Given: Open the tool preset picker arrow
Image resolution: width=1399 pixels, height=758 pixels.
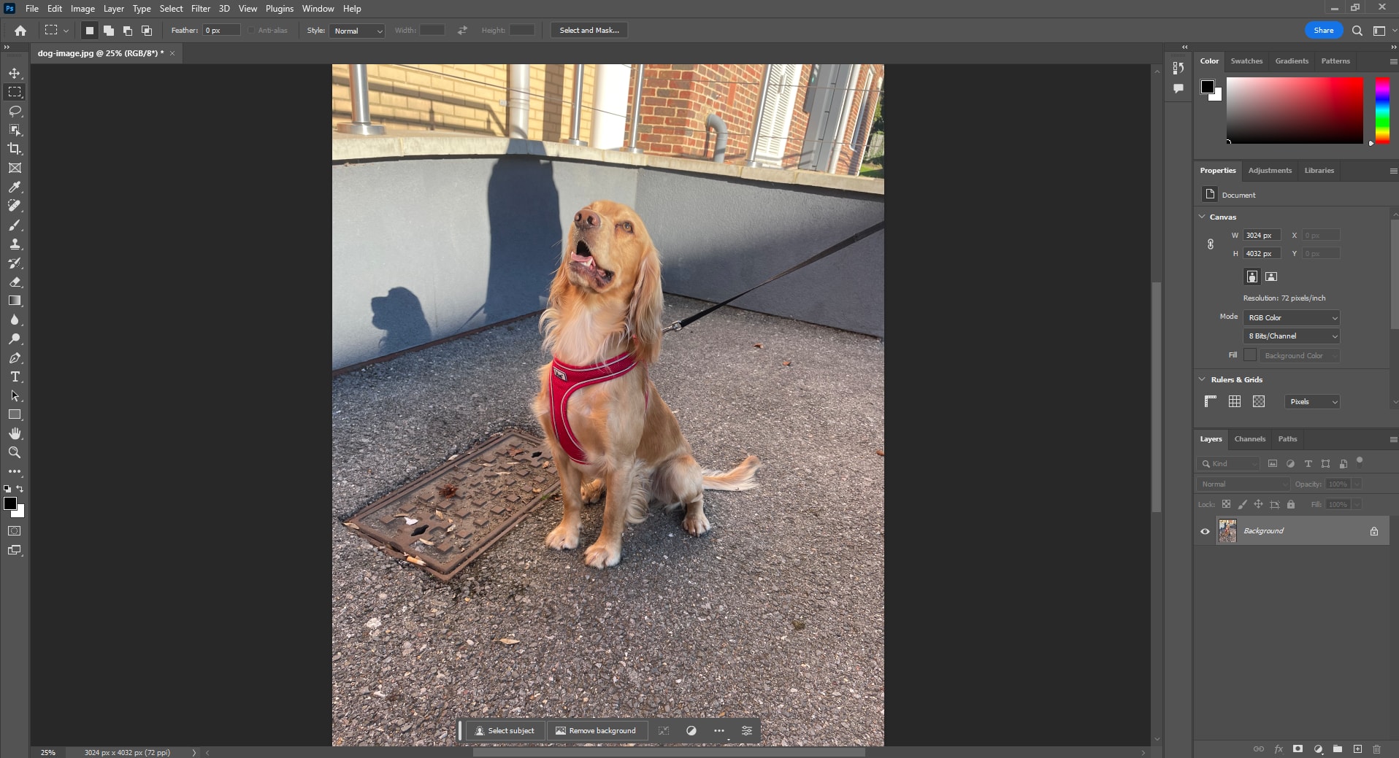Looking at the screenshot, I should tap(66, 31).
